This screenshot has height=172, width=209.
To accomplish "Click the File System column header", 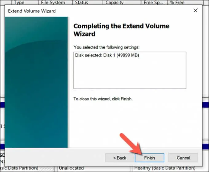I will (x=53, y=2).
